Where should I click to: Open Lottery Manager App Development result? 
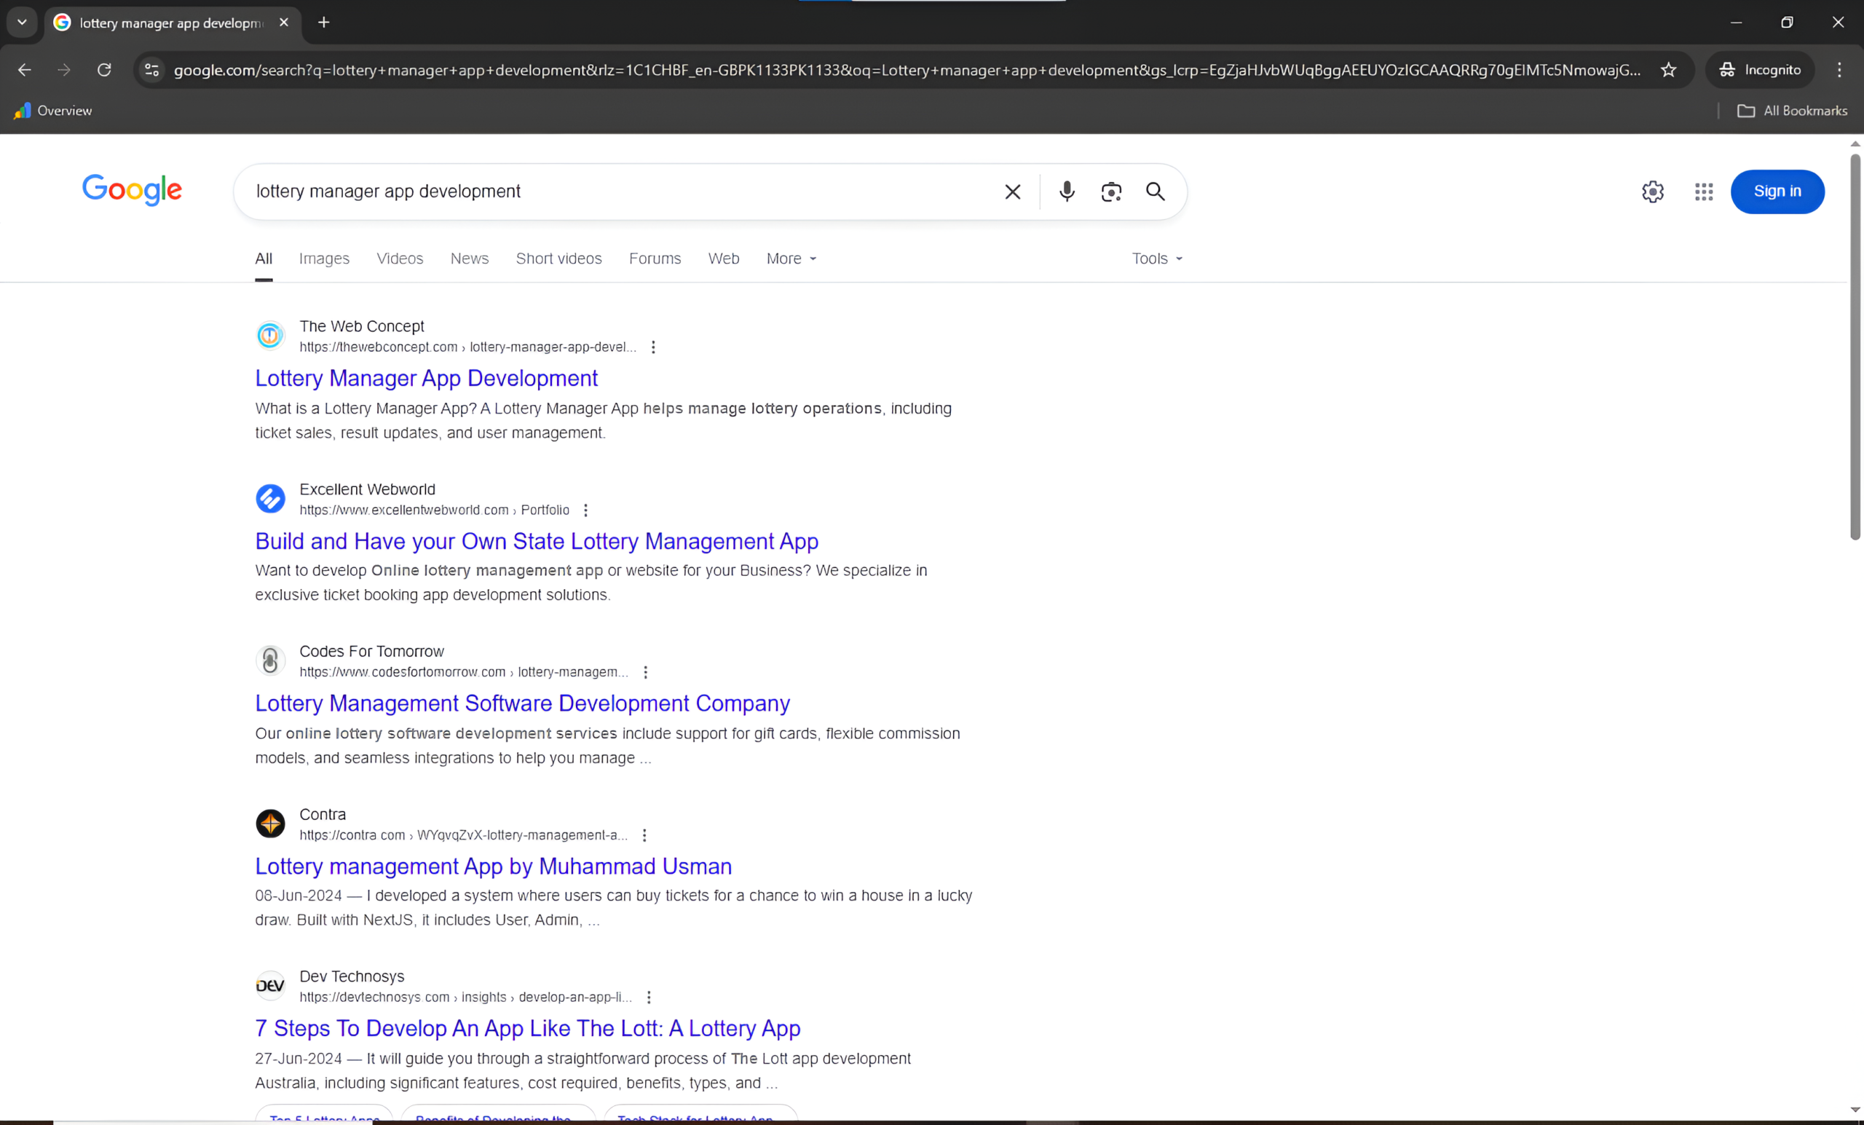(x=426, y=379)
